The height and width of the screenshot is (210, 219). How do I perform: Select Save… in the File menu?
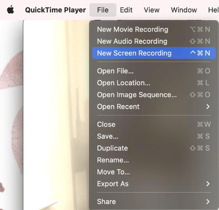(108, 136)
